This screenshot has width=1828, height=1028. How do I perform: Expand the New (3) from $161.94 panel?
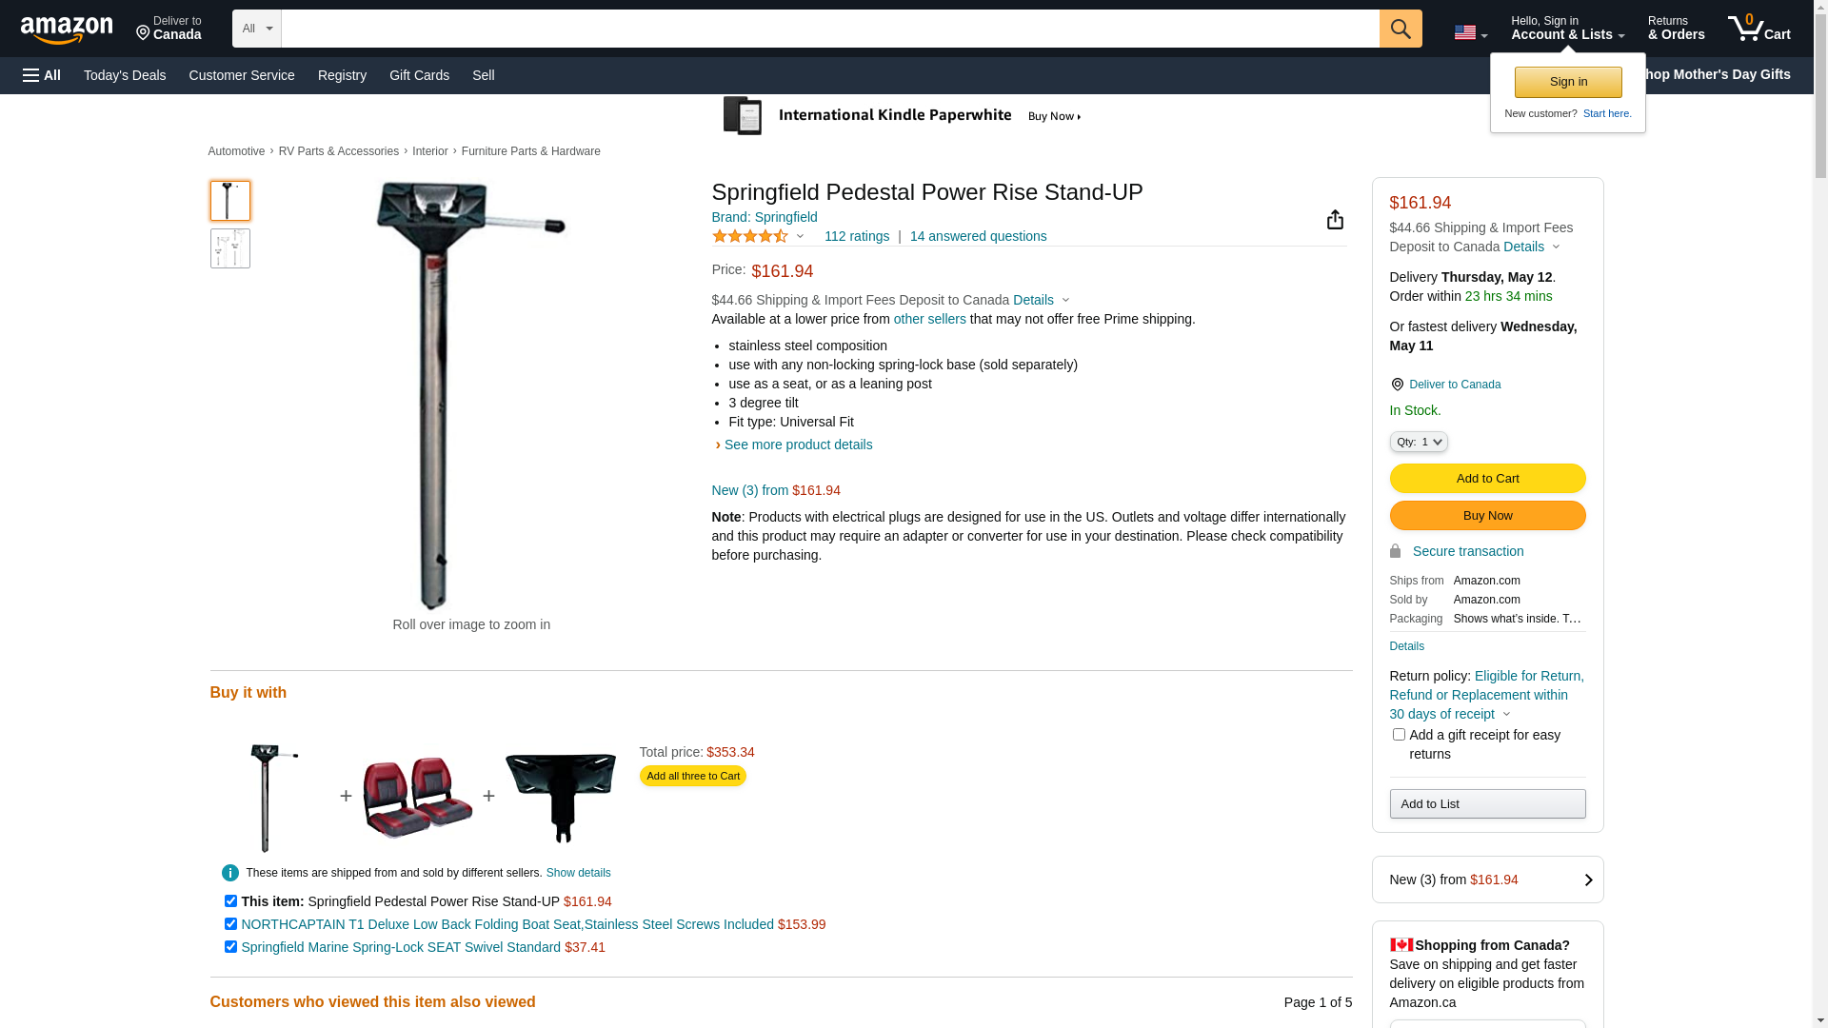tap(1487, 880)
